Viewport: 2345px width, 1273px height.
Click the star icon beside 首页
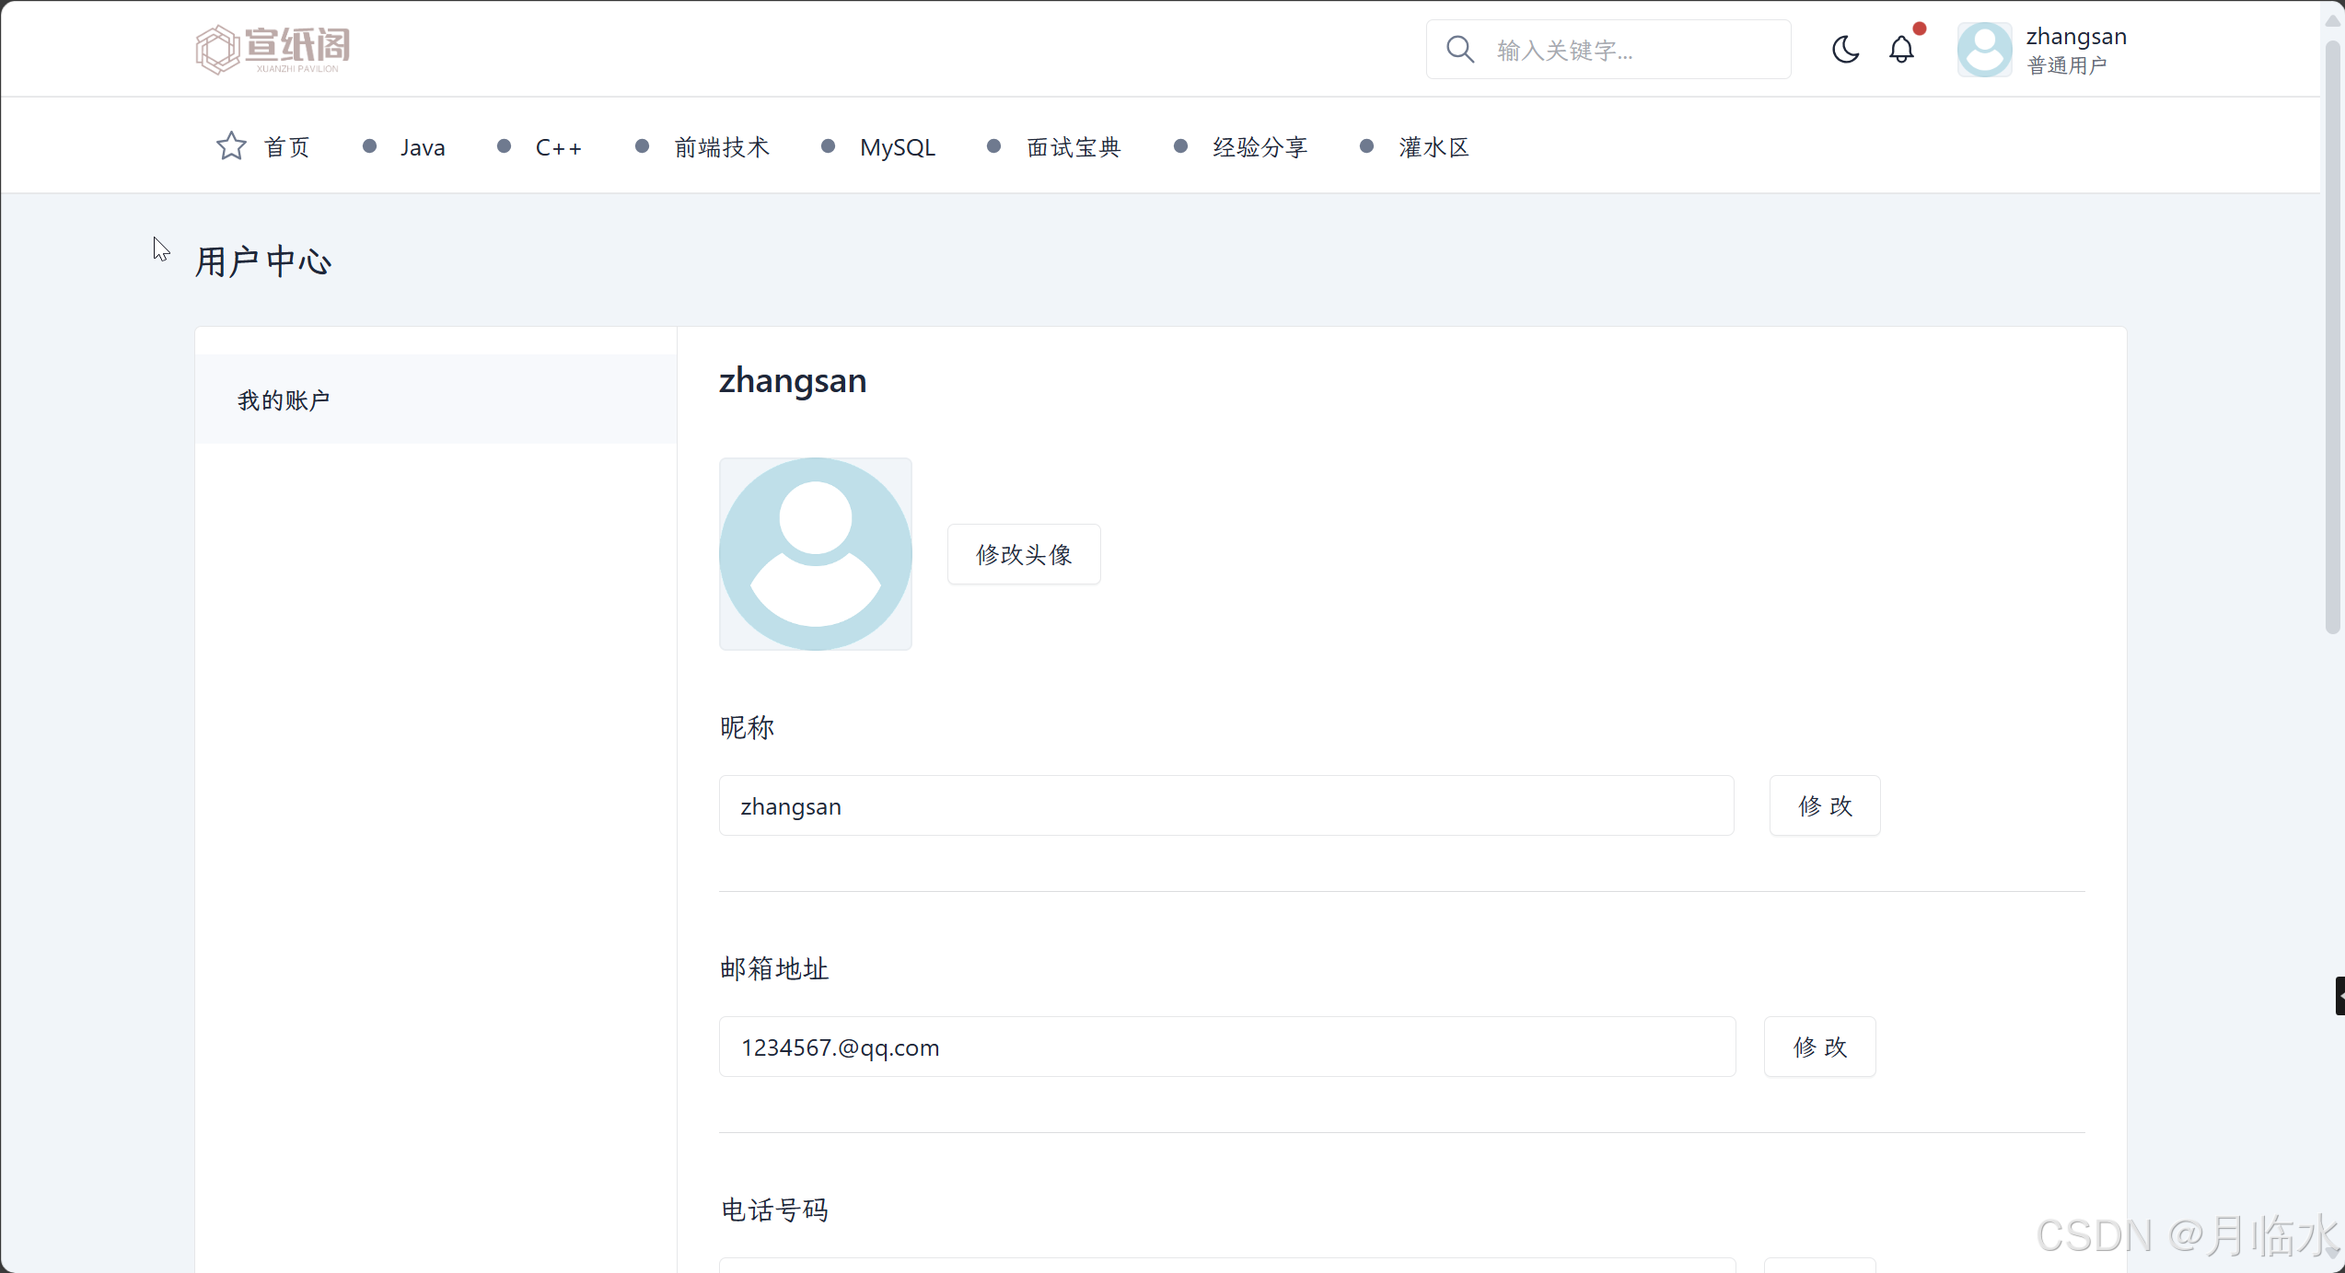click(231, 146)
